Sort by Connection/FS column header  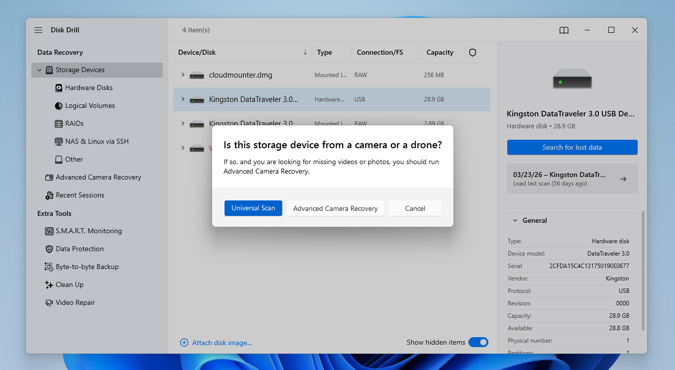[380, 52]
